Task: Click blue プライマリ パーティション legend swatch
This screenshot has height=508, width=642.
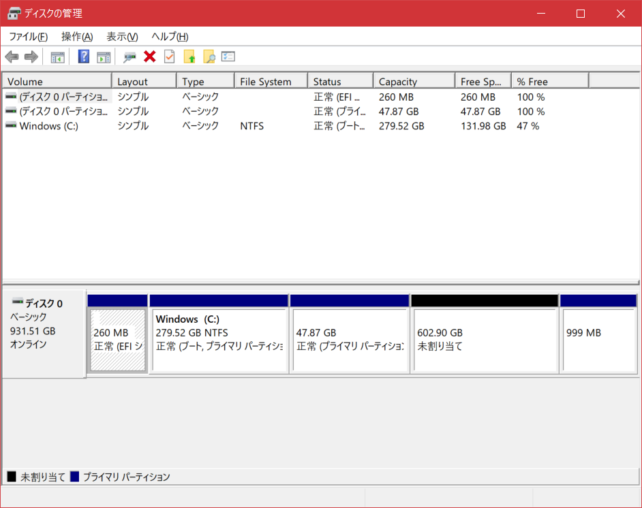Action: pyautogui.click(x=74, y=477)
